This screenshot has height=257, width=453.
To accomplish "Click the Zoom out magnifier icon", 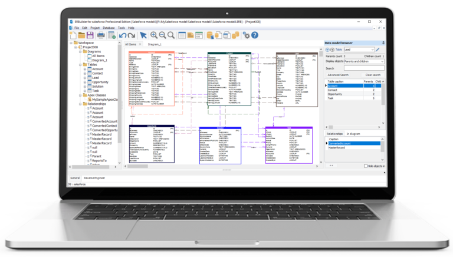I will click(162, 35).
